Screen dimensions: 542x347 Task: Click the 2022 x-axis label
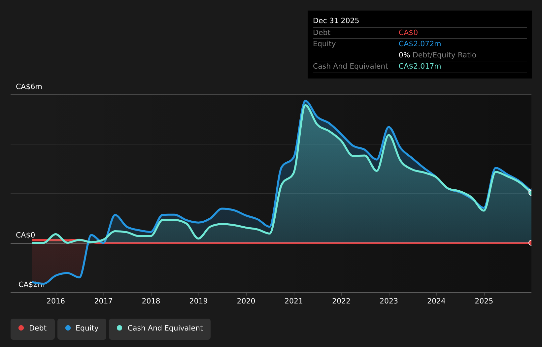341,301
